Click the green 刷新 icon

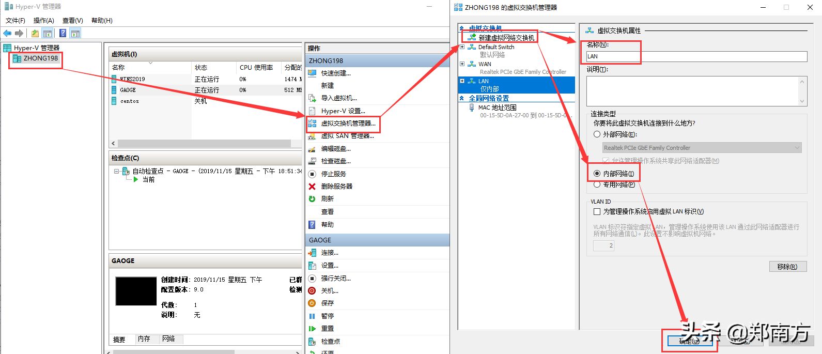click(312, 199)
